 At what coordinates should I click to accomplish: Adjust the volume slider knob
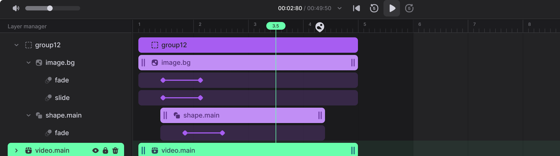50,8
